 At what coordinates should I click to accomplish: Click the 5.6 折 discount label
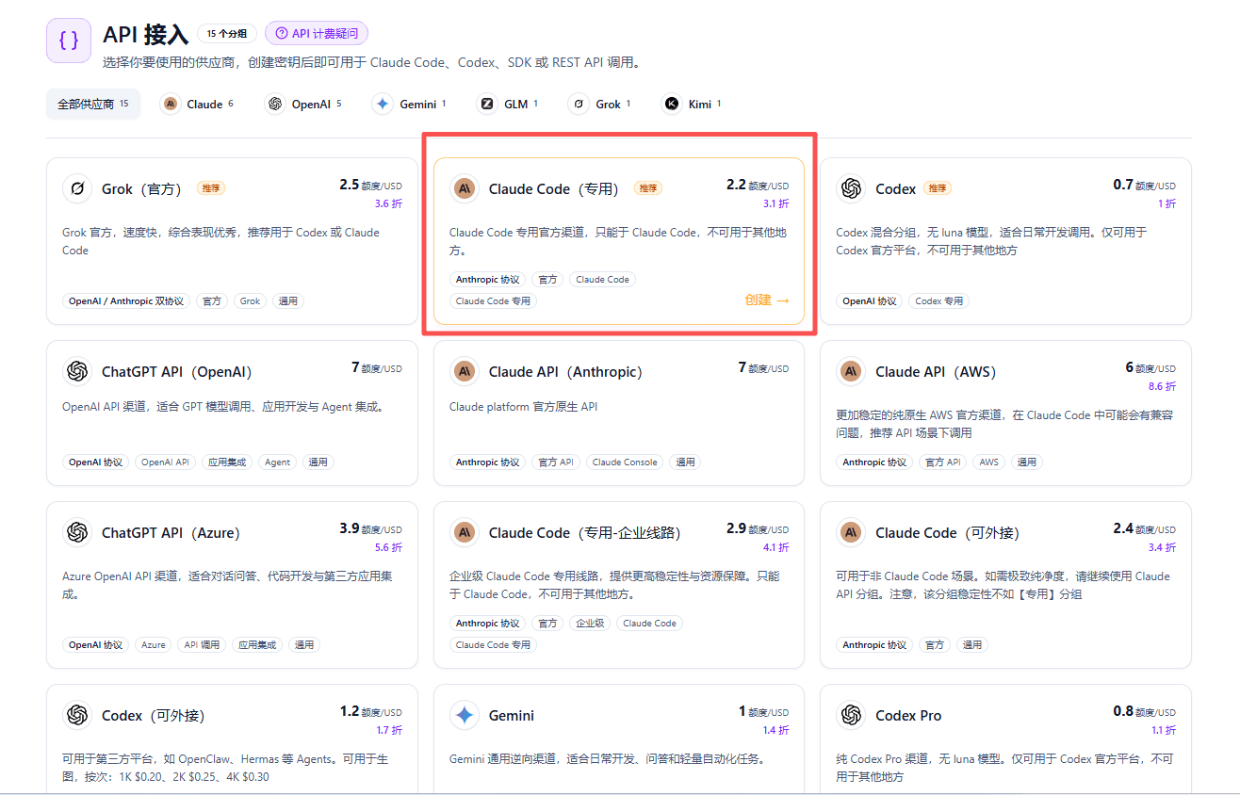(x=388, y=547)
